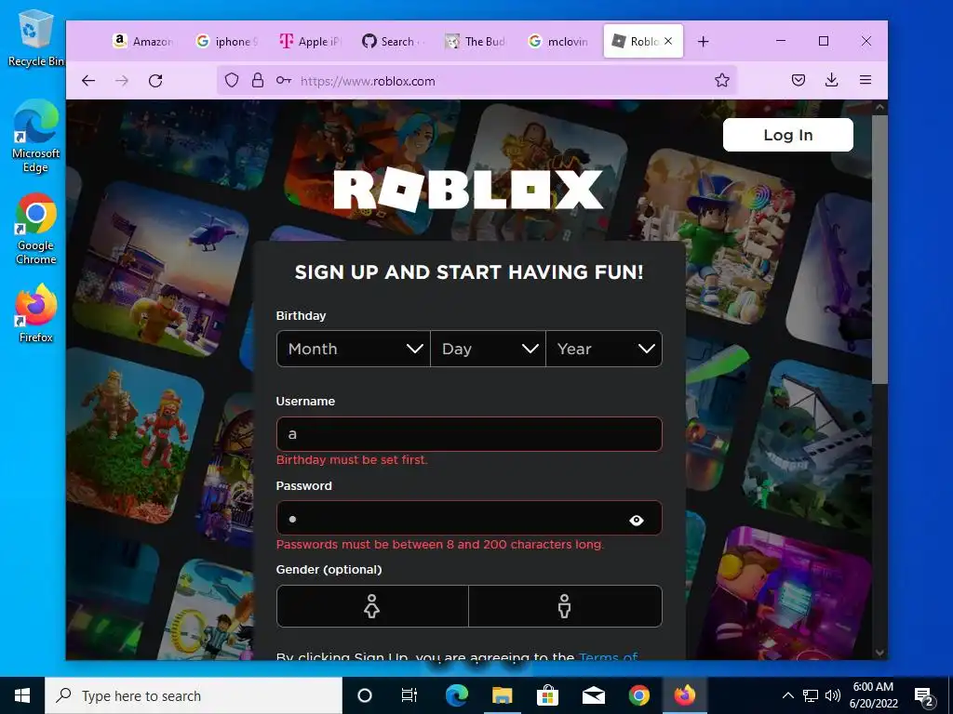Open the Pocket save icon

(x=799, y=80)
